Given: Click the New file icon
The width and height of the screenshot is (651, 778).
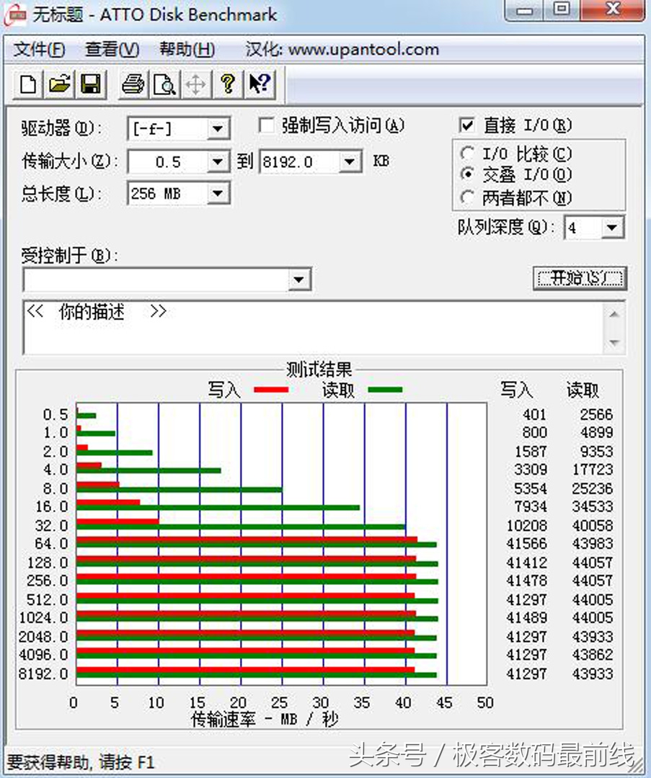Looking at the screenshot, I should coord(28,84).
